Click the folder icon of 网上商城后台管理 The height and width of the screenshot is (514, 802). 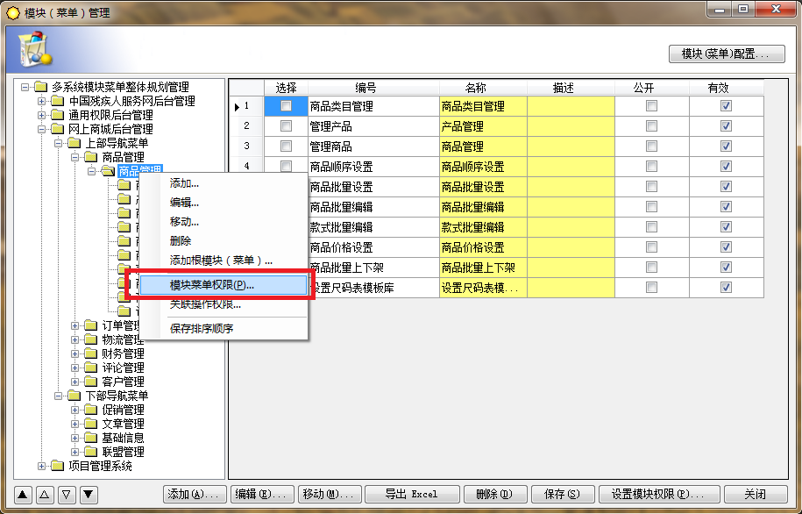pos(58,129)
